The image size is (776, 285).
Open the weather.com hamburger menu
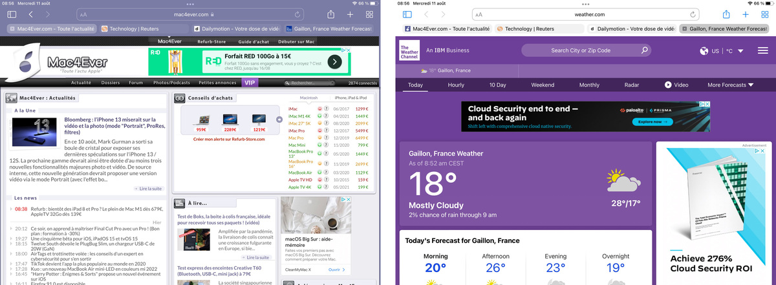(x=764, y=50)
